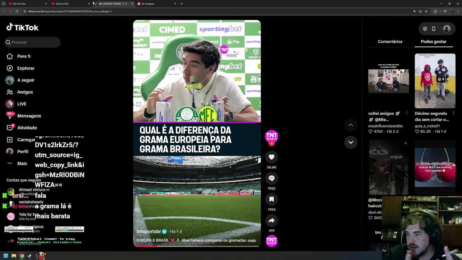462x260 pixels.
Task: Switch to first YouTube browser tab
Action: [28, 4]
